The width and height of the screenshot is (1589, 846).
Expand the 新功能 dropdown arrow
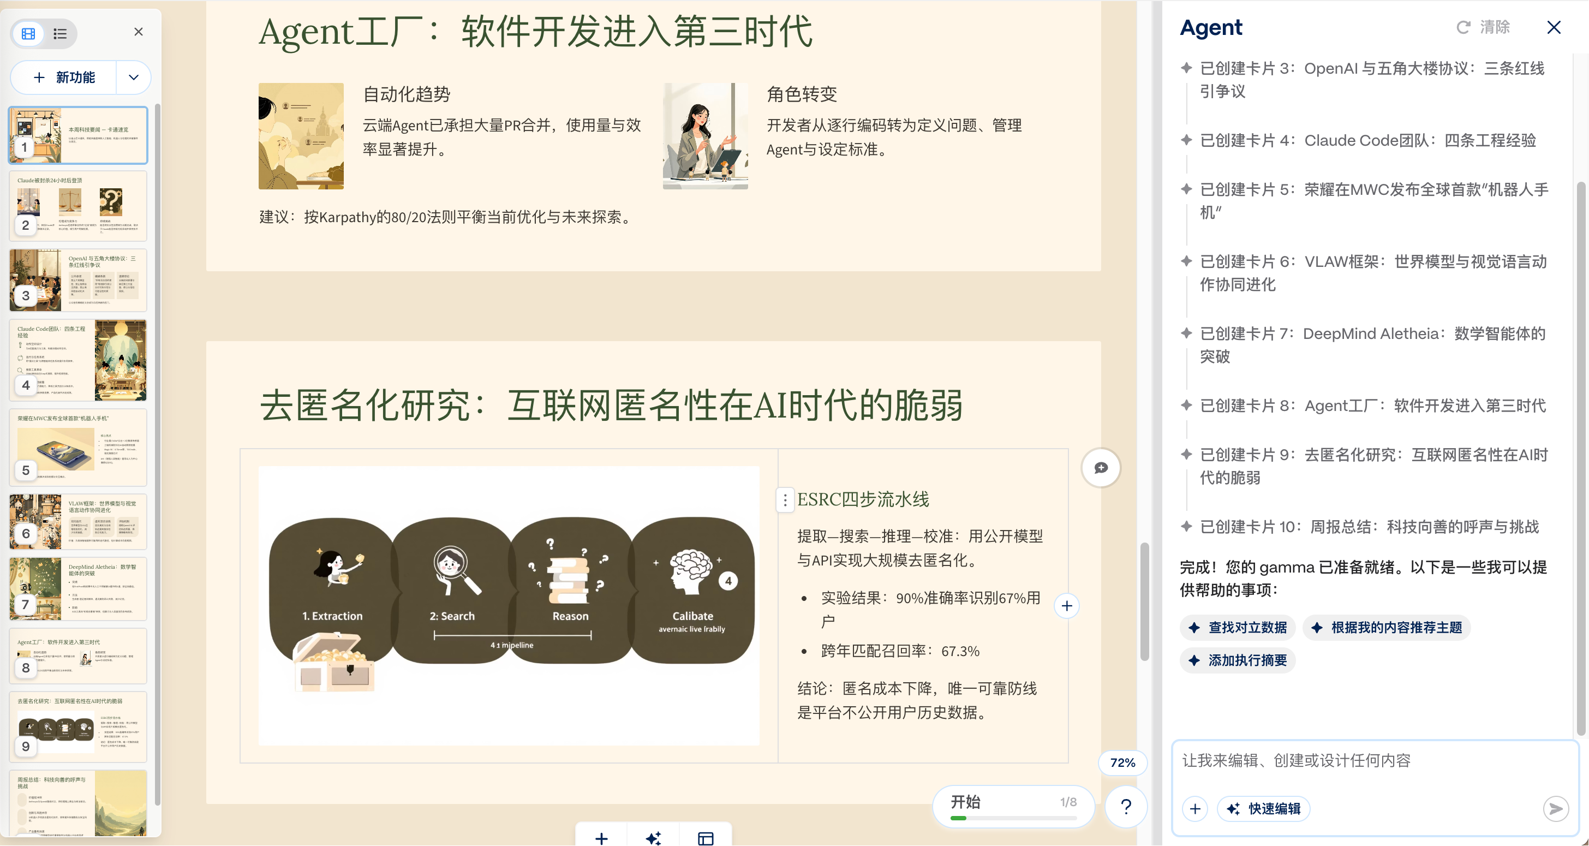tap(133, 77)
